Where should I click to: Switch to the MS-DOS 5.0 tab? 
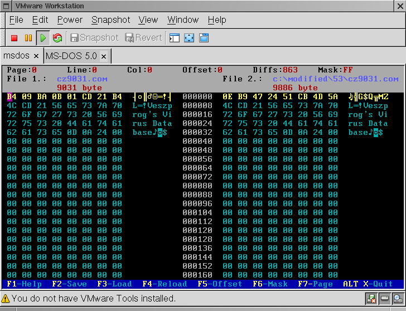(71, 56)
